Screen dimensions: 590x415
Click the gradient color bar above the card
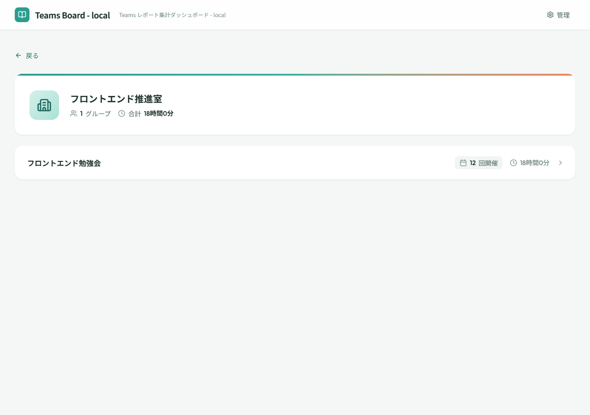pyautogui.click(x=295, y=74)
